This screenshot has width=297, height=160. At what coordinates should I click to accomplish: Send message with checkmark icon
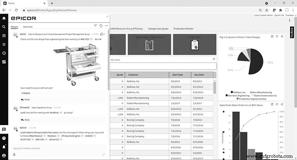103,154
